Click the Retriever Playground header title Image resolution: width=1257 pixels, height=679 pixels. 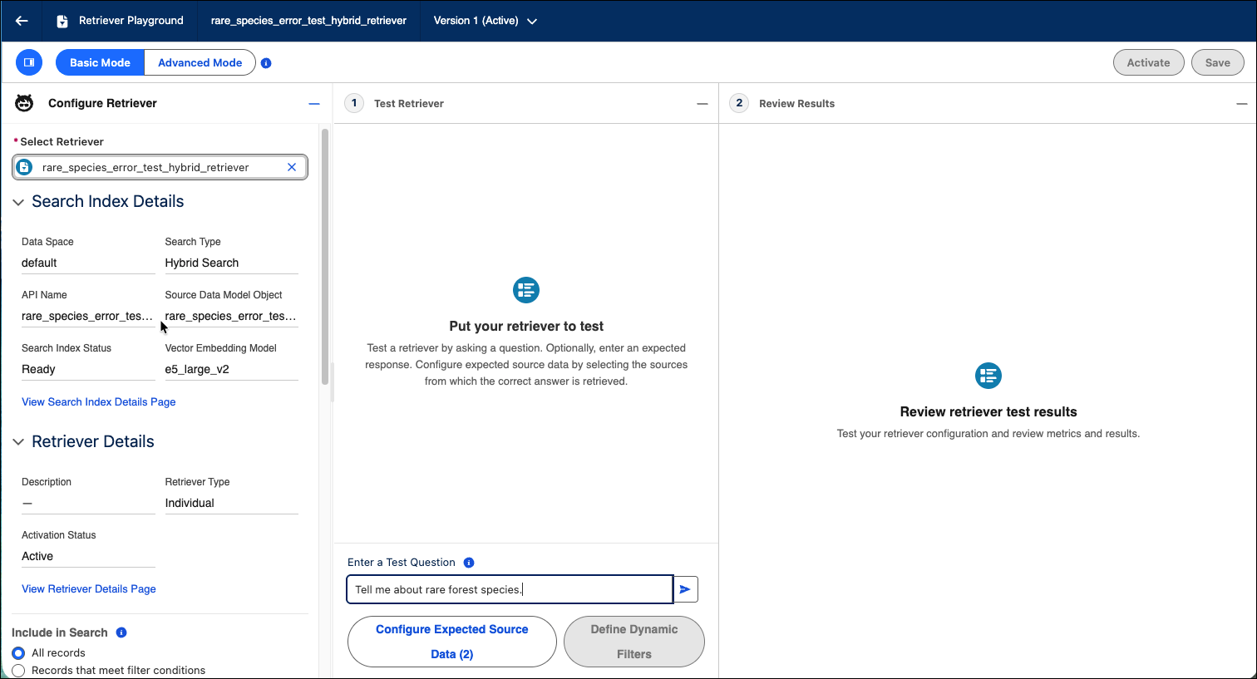[x=131, y=21]
